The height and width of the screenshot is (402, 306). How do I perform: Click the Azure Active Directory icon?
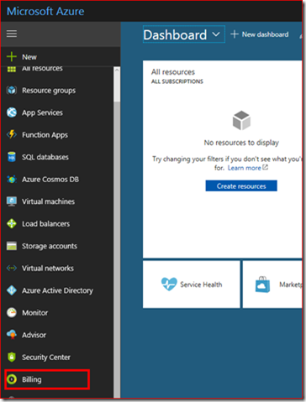coord(12,290)
